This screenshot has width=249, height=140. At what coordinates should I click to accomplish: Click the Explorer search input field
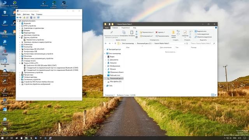click(x=202, y=43)
